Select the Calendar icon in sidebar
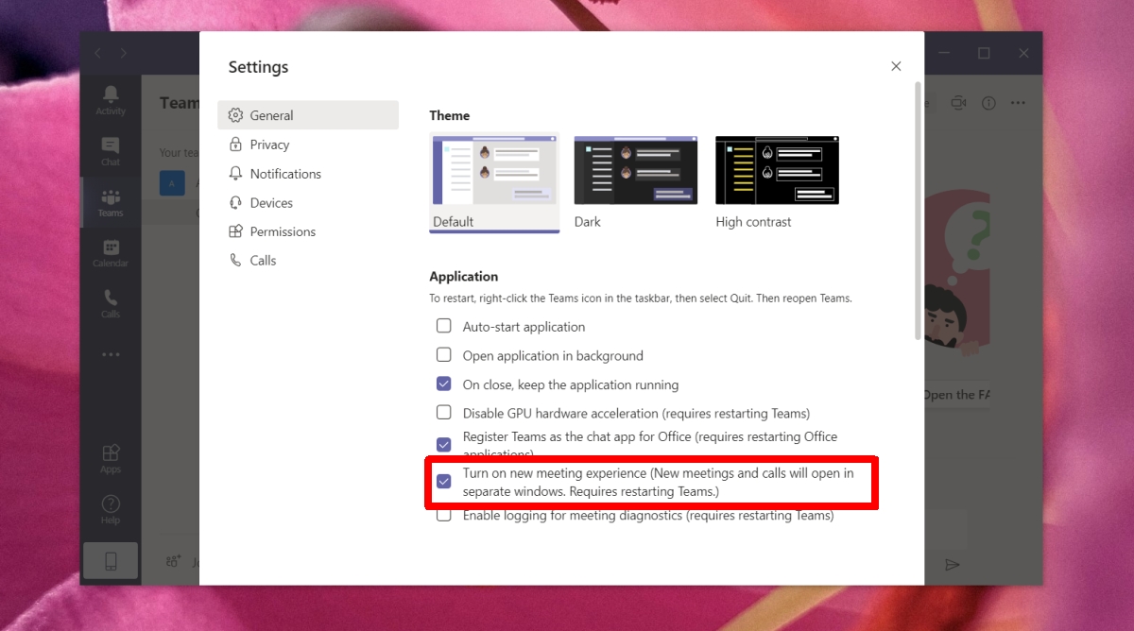 pos(111,247)
